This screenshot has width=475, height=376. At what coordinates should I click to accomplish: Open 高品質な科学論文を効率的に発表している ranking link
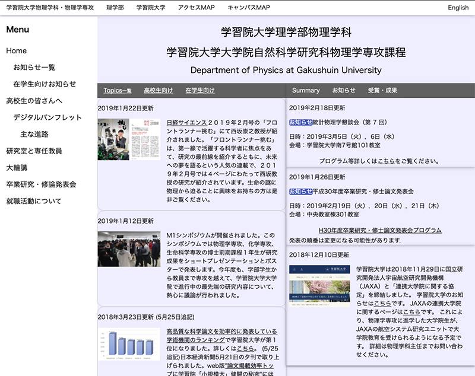pyautogui.click(x=221, y=336)
